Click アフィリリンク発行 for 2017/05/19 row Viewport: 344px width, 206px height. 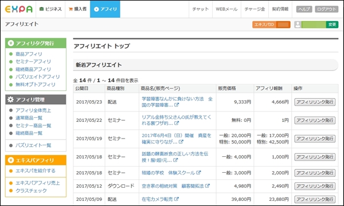(315, 138)
